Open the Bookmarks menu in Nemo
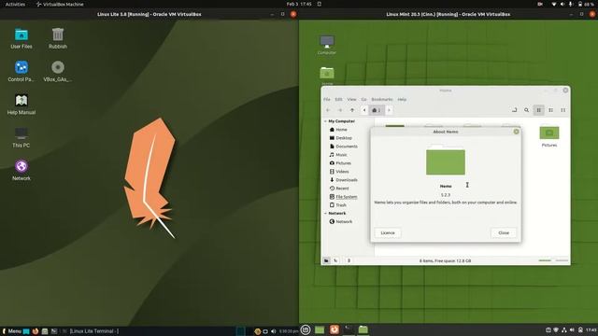Viewport: 598px width, 336px height. (382, 100)
